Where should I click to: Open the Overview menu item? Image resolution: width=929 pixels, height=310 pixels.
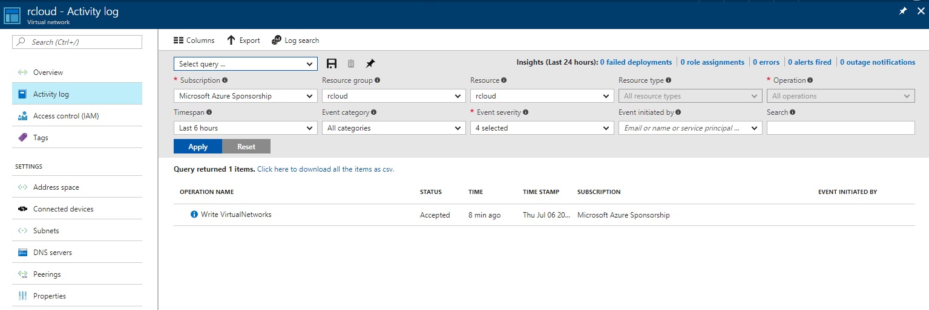(x=77, y=73)
